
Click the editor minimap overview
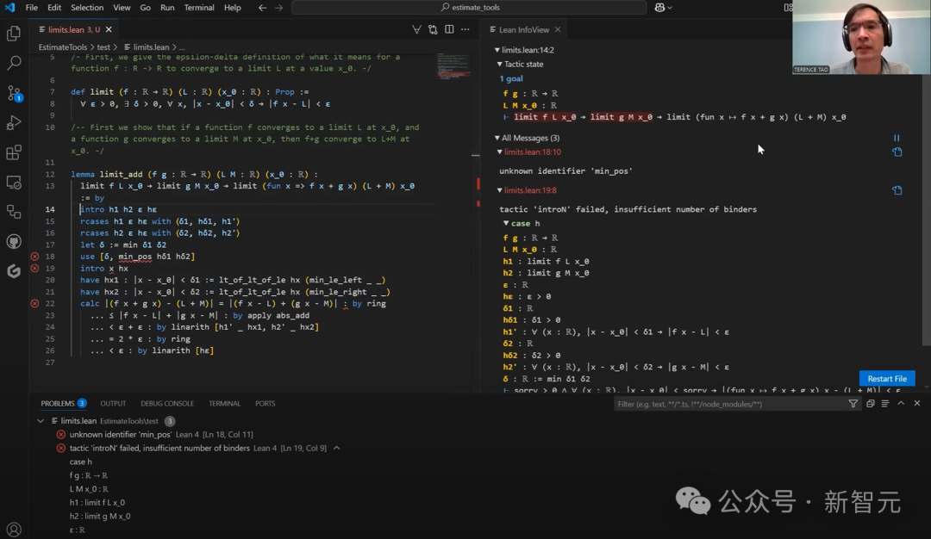[453, 65]
